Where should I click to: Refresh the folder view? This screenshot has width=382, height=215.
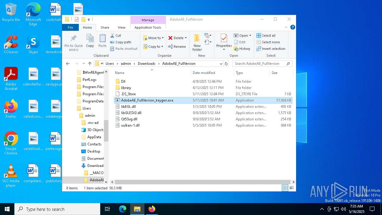point(226,64)
